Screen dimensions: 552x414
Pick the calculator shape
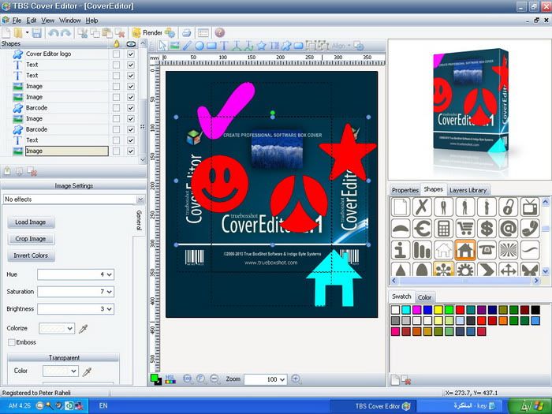click(x=443, y=229)
